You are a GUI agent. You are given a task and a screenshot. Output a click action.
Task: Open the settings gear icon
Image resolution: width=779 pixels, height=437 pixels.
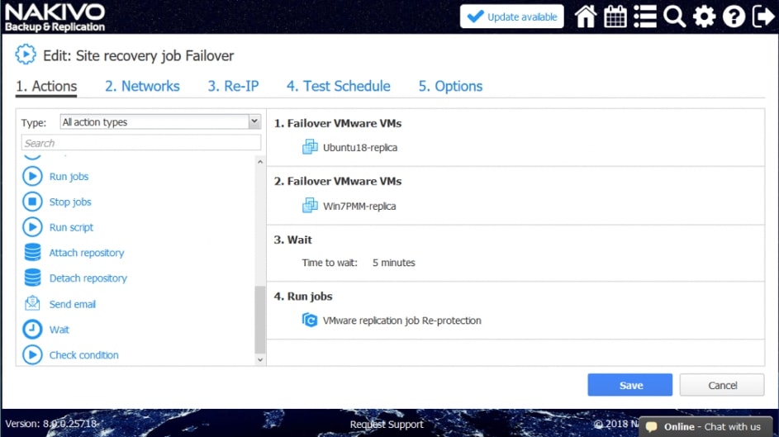pos(704,17)
